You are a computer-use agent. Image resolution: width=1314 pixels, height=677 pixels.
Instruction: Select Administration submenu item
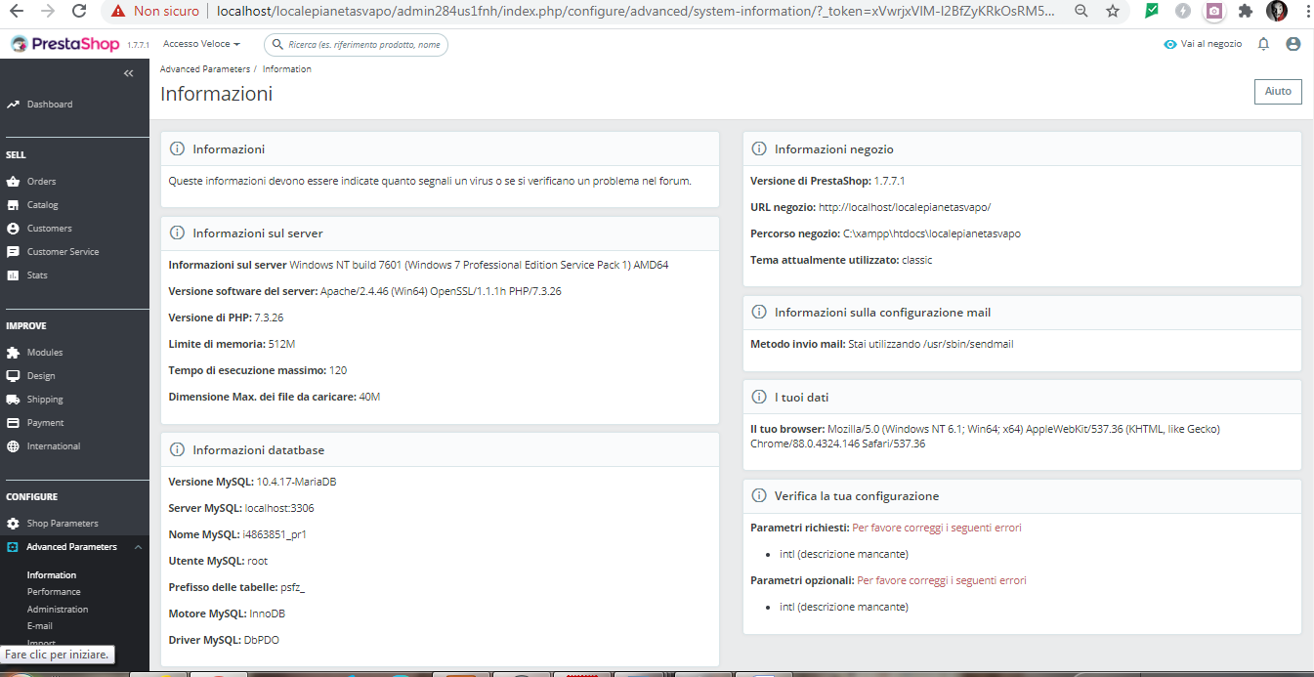[x=58, y=610]
